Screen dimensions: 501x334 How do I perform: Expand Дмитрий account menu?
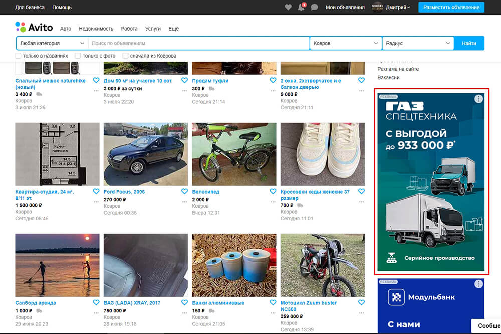click(x=397, y=7)
